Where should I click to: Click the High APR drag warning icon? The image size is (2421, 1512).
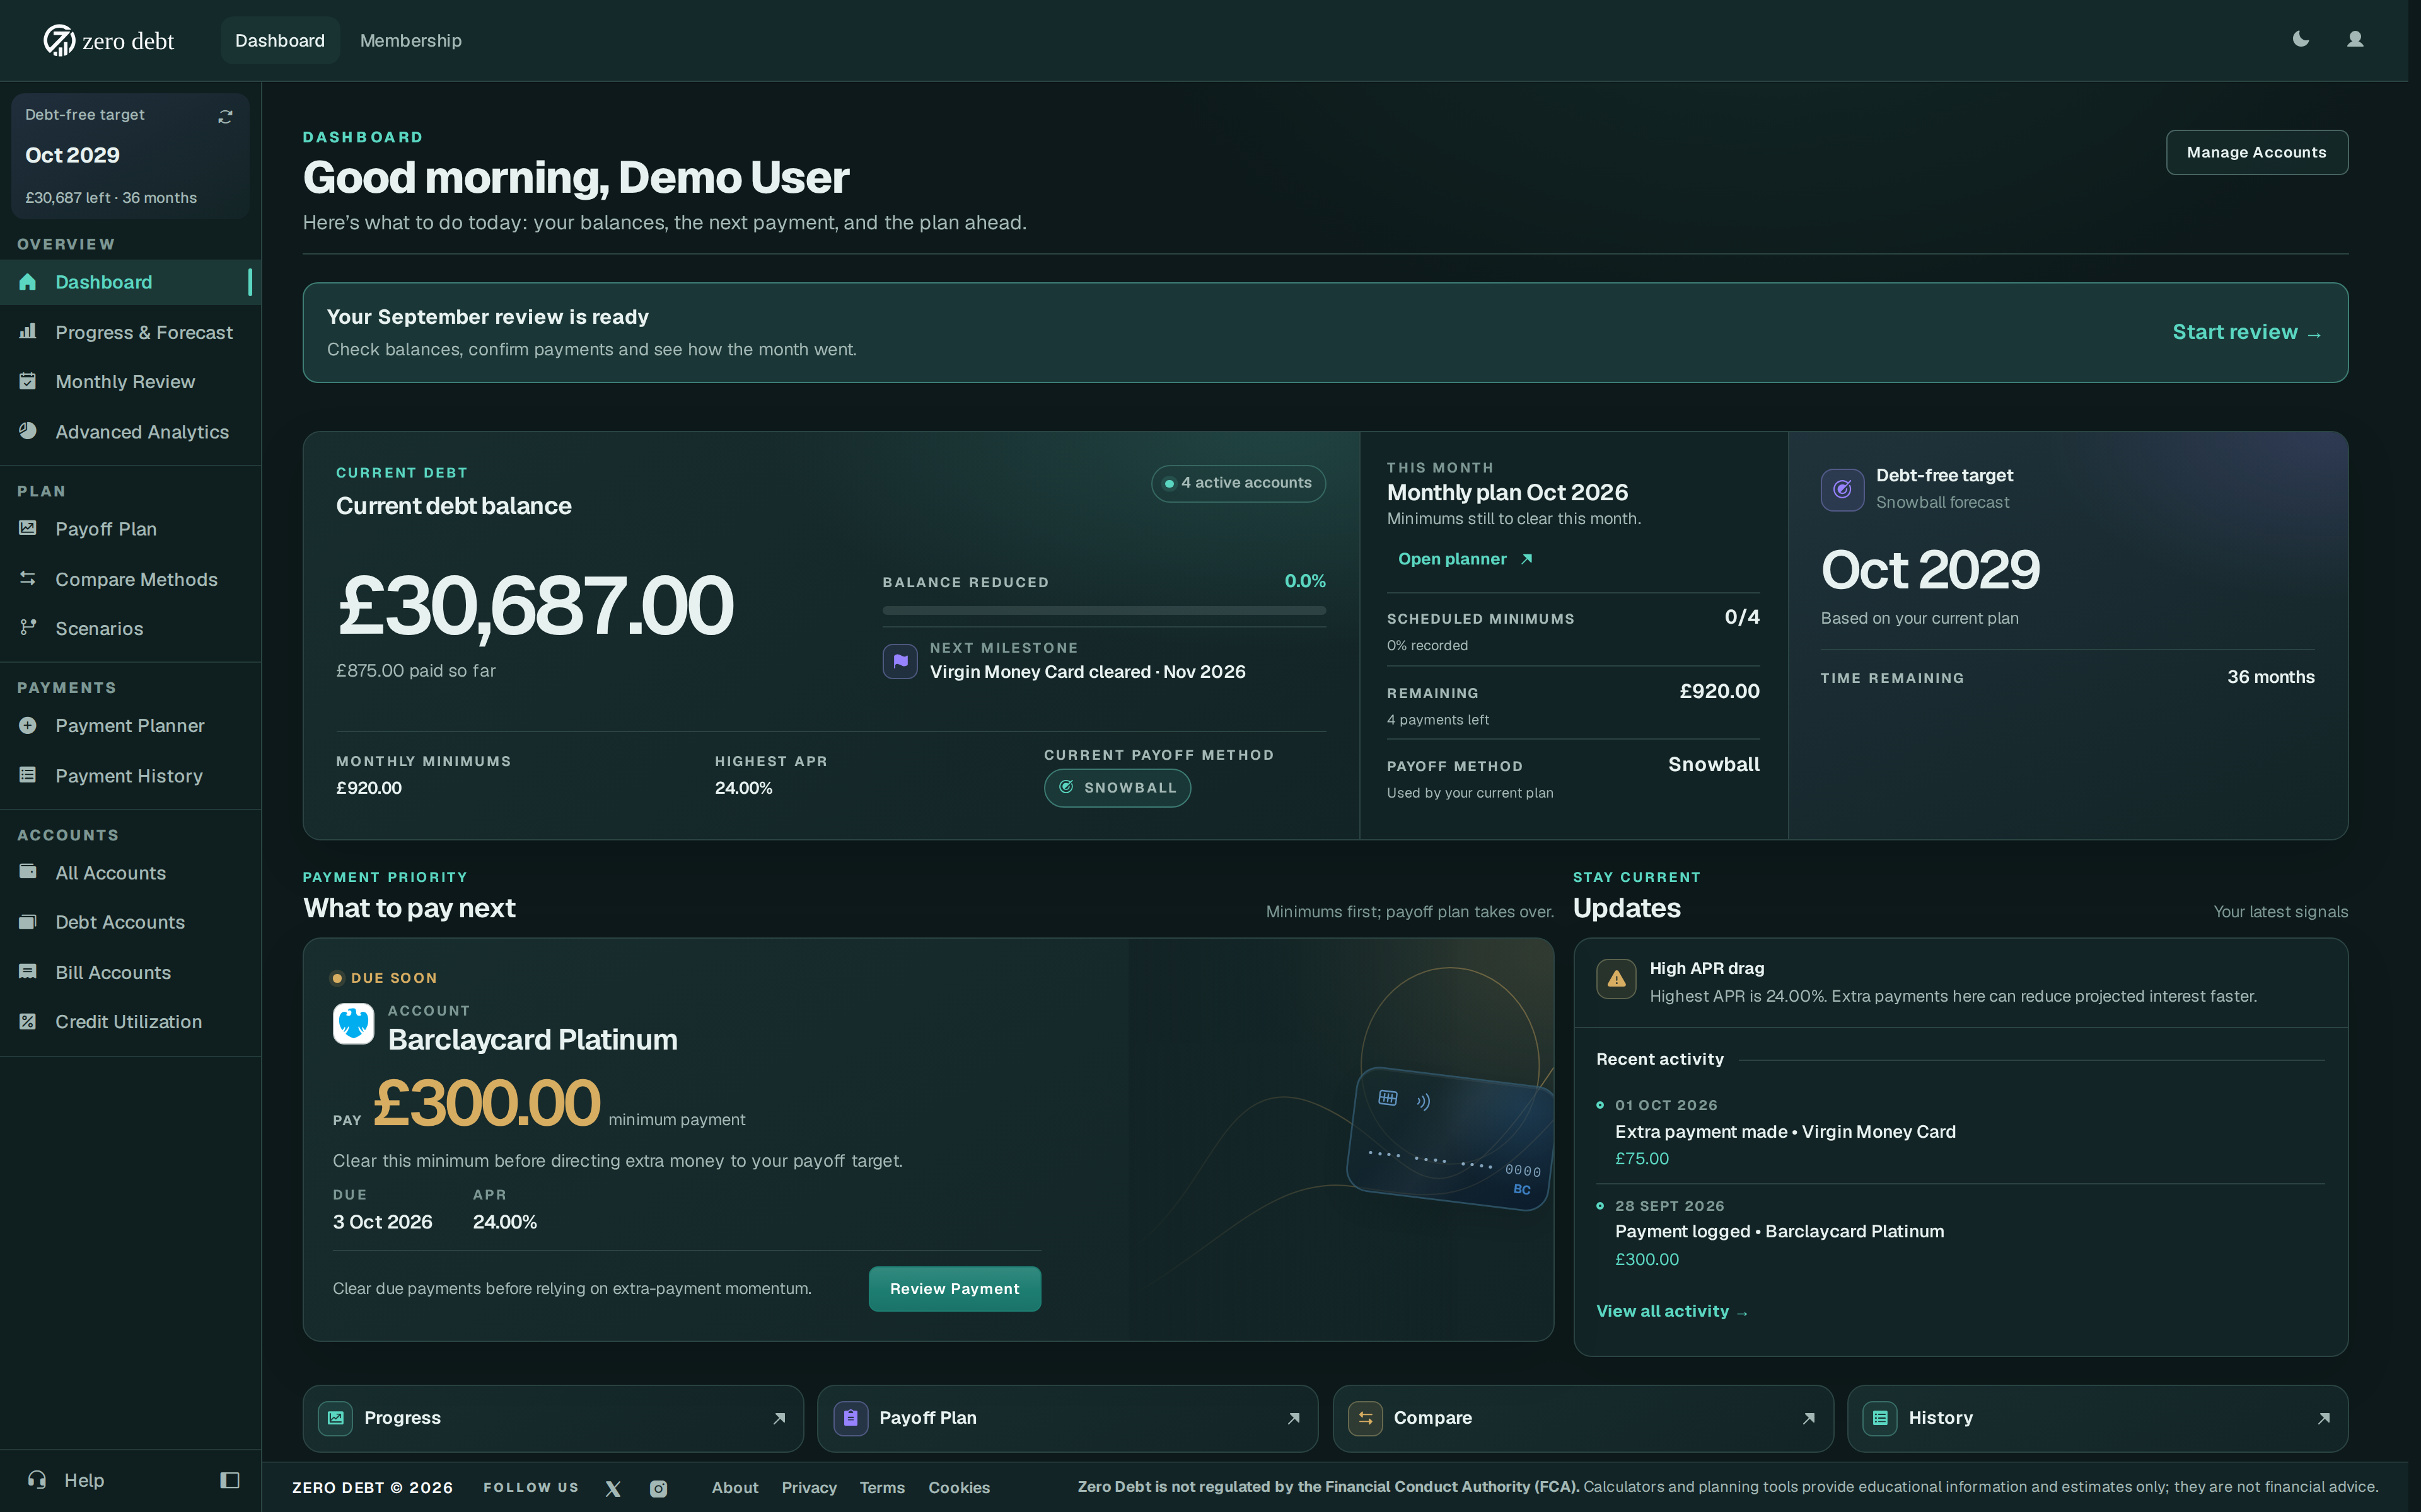click(x=1616, y=980)
